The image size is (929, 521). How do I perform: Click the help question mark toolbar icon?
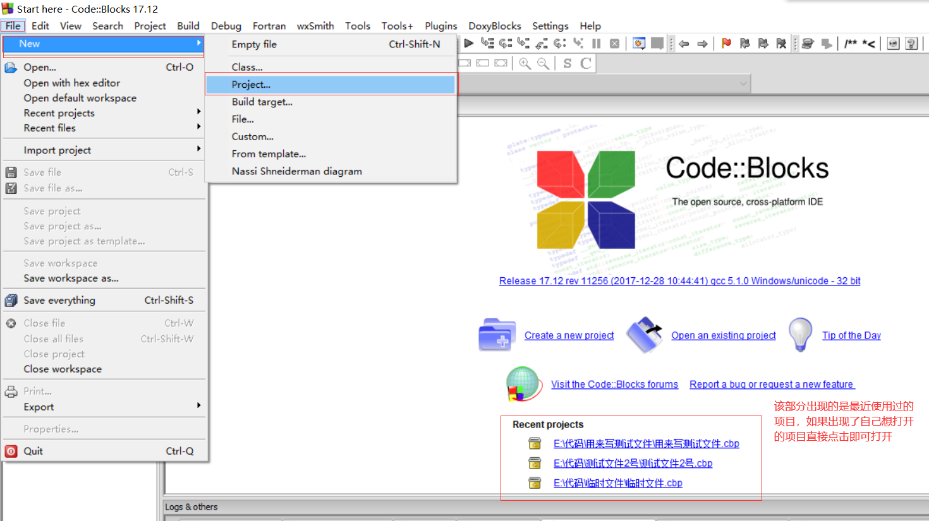click(x=911, y=44)
